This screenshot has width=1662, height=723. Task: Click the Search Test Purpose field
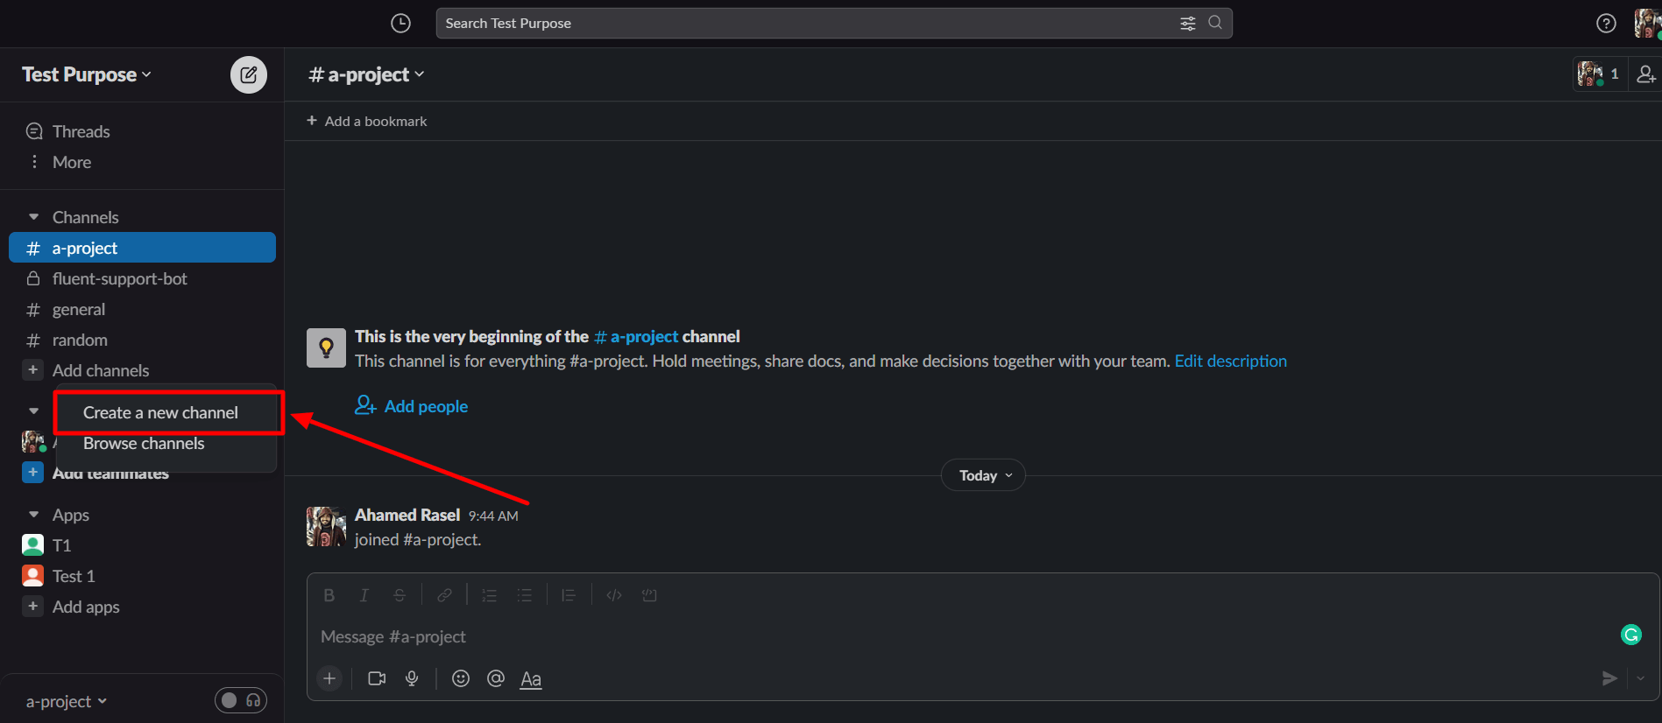coord(834,24)
